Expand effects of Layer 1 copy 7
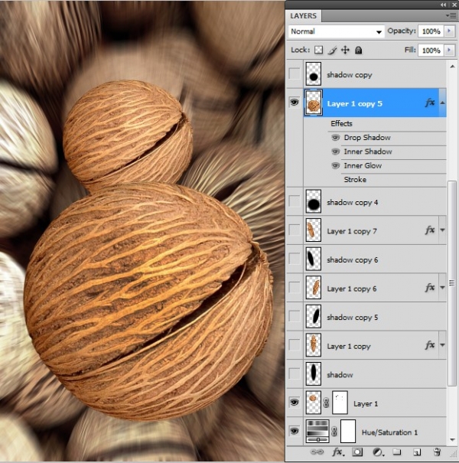This screenshot has height=463, width=459. tap(442, 230)
